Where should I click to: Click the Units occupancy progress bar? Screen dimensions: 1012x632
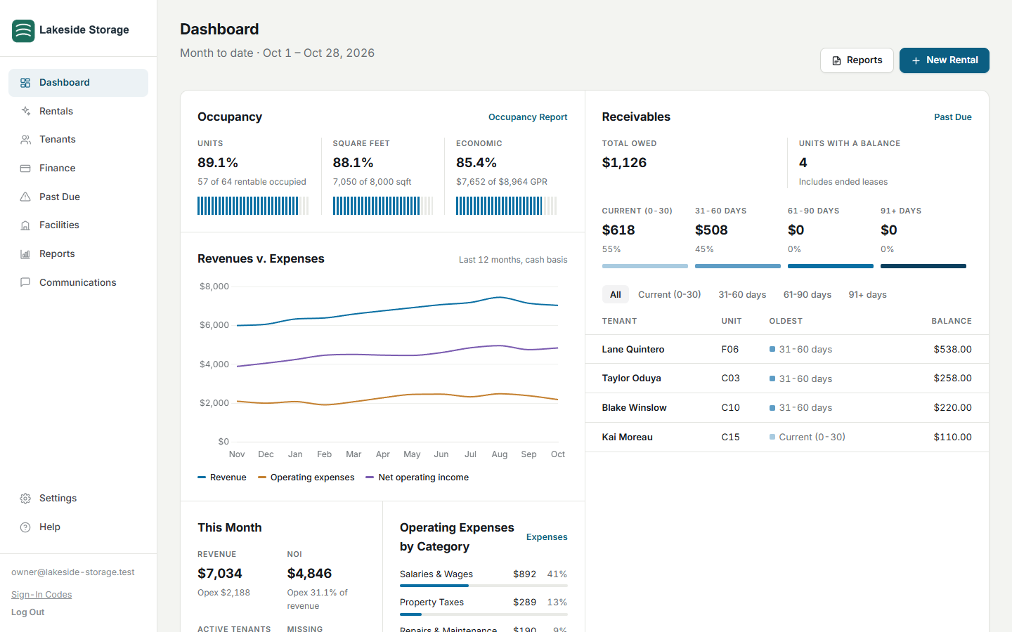click(x=253, y=206)
